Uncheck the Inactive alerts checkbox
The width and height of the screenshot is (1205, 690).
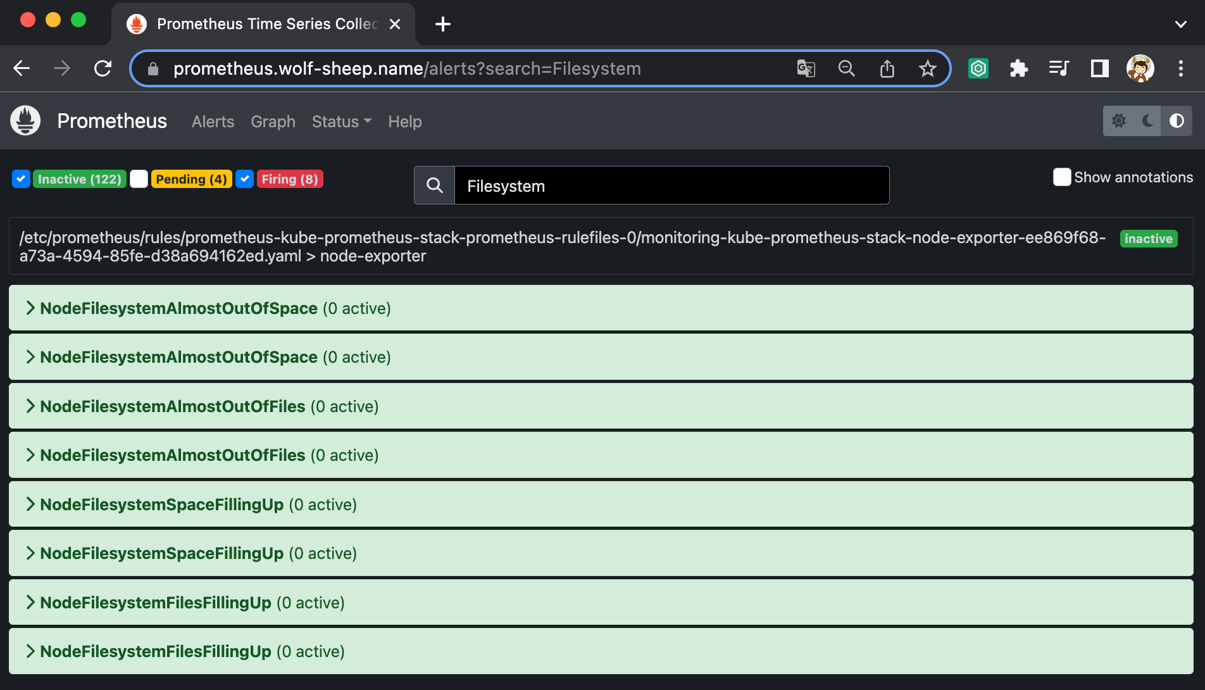point(21,179)
